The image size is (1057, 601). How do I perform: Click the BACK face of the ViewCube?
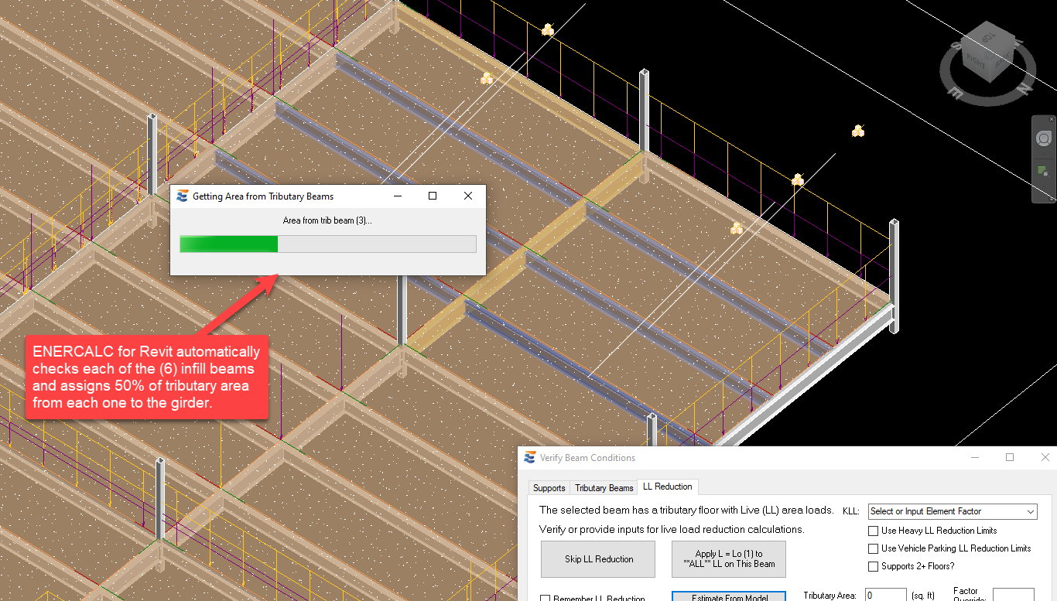tap(1001, 60)
